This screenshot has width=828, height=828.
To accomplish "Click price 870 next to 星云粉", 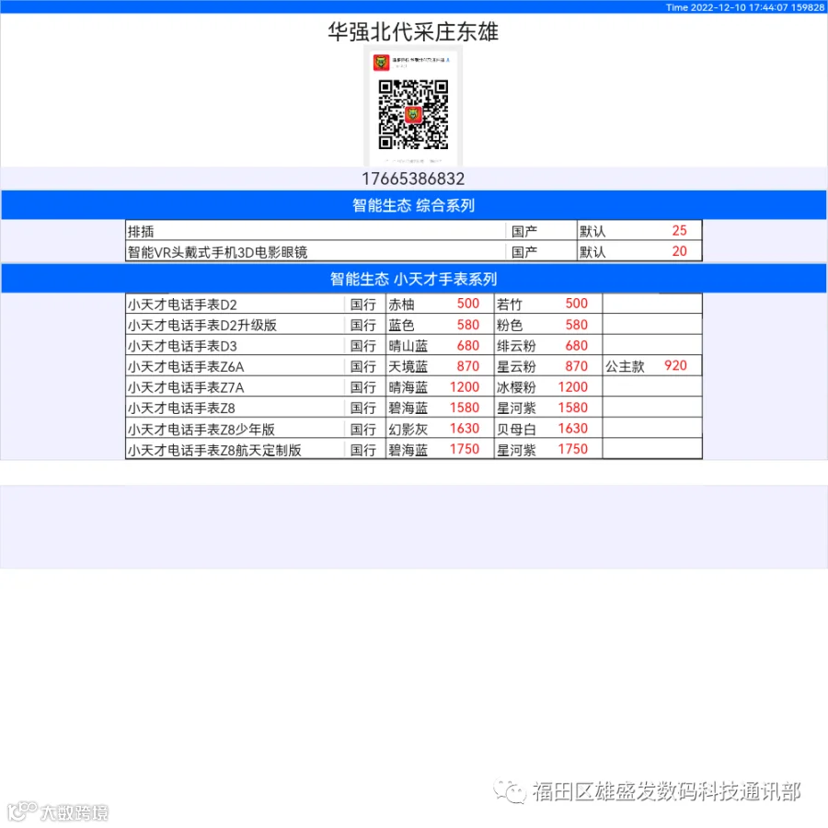I will point(576,366).
